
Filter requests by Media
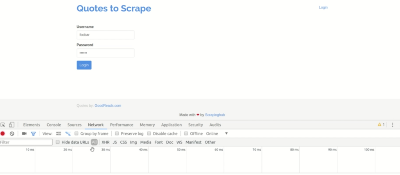click(x=146, y=142)
